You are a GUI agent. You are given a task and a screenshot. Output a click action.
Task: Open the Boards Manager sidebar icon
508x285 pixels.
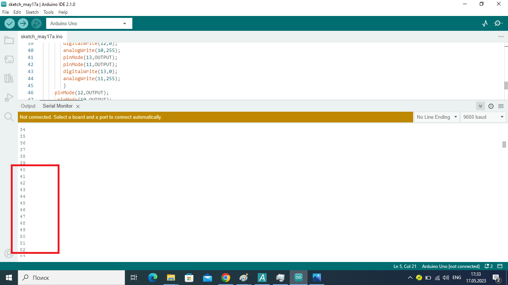[9, 59]
